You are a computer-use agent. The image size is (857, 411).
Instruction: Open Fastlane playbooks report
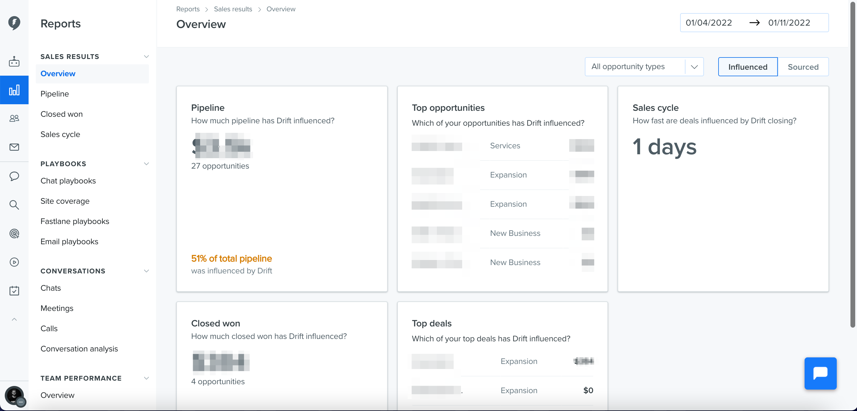(x=75, y=221)
